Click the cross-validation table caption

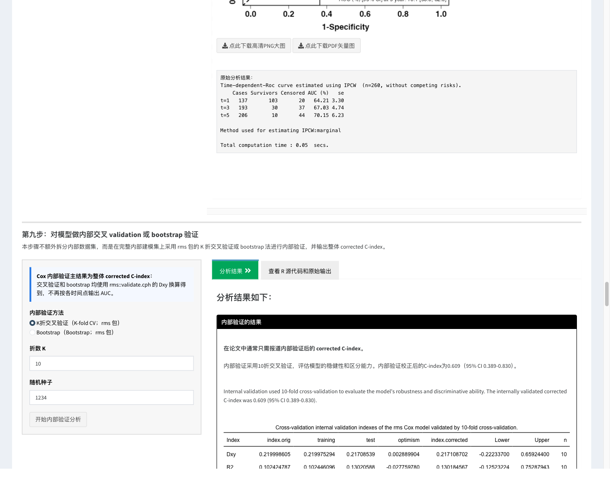(396, 427)
